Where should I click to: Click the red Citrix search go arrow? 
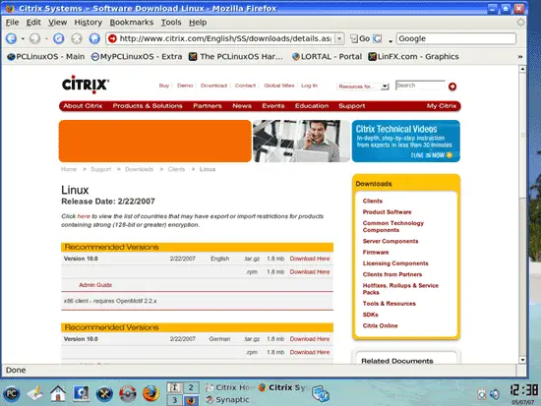pos(452,87)
